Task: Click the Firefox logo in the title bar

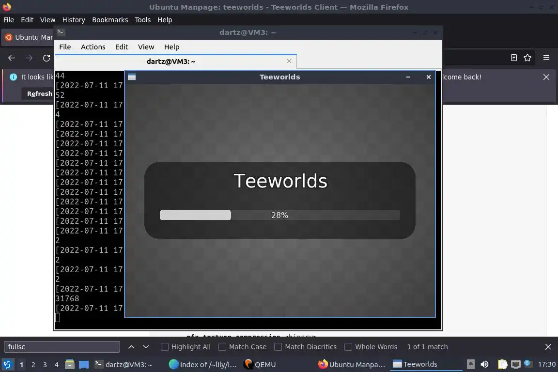Action: [7, 7]
